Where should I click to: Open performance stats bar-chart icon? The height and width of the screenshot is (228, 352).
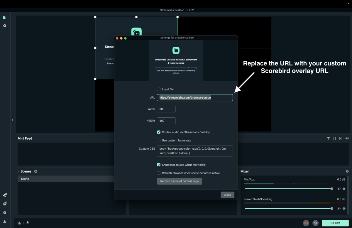click(19, 223)
